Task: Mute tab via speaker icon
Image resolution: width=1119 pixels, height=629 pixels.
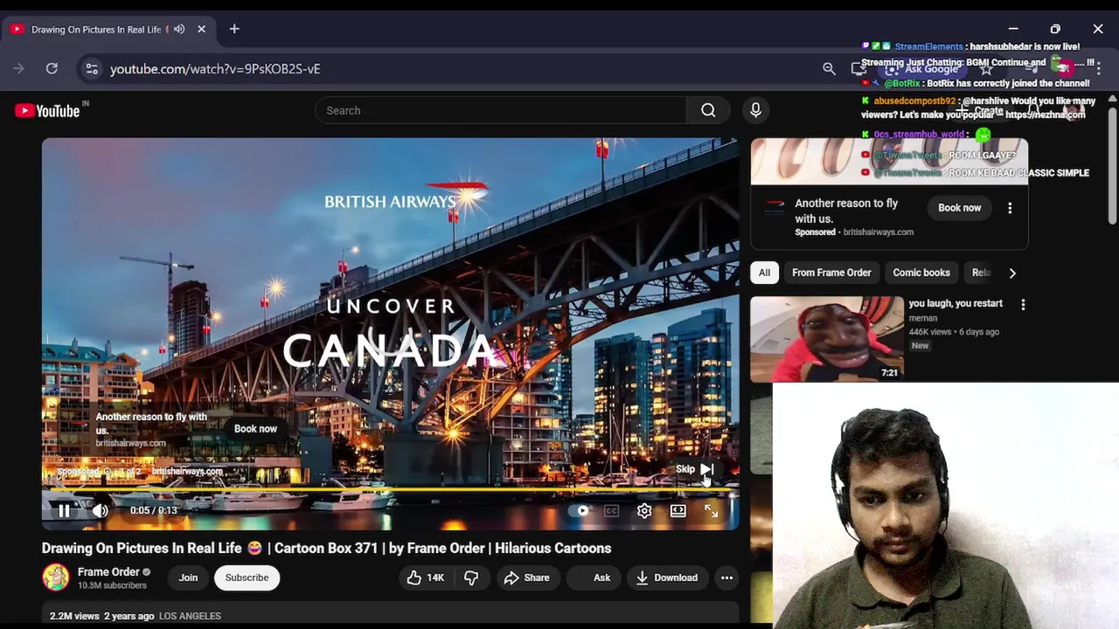Action: tap(179, 29)
